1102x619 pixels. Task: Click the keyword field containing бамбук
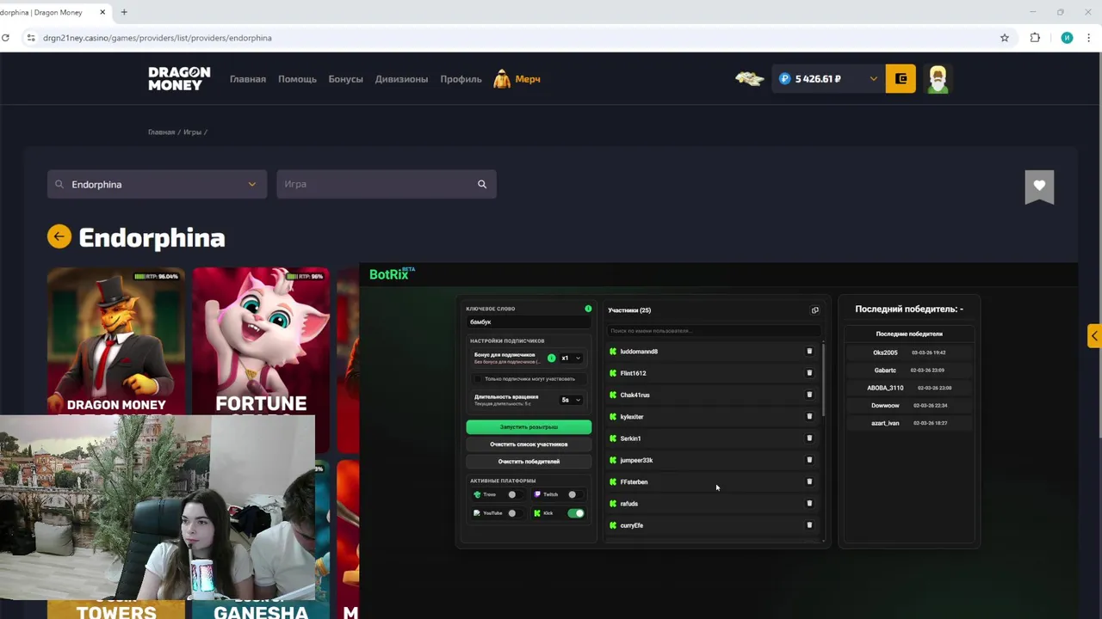[x=529, y=322]
